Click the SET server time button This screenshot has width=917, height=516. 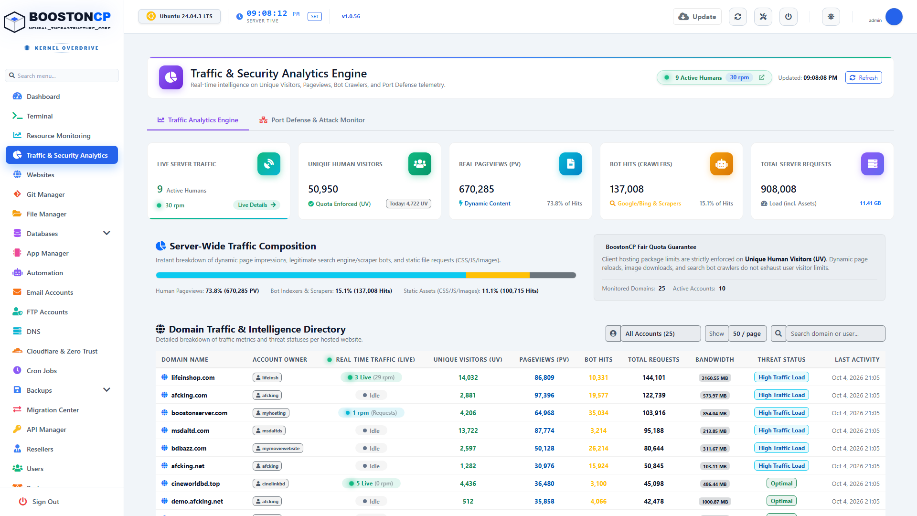pos(315,17)
